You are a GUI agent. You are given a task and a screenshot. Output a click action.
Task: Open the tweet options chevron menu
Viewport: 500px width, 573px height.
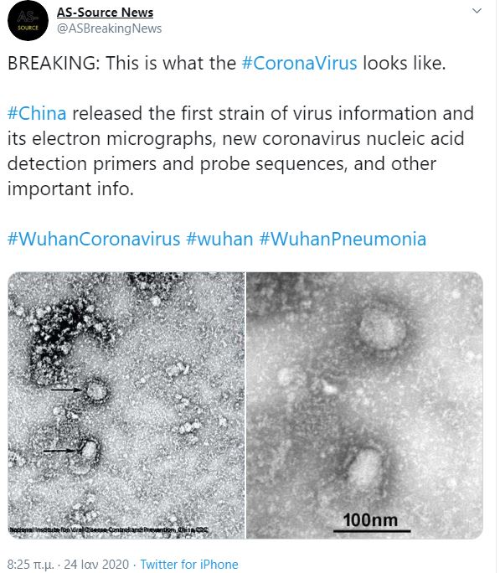(477, 11)
